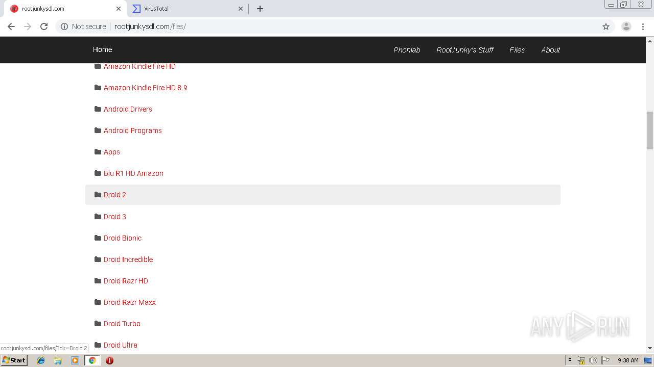This screenshot has height=367, width=654.
Task: Open the Chrome three-dot menu
Action: click(x=643, y=27)
